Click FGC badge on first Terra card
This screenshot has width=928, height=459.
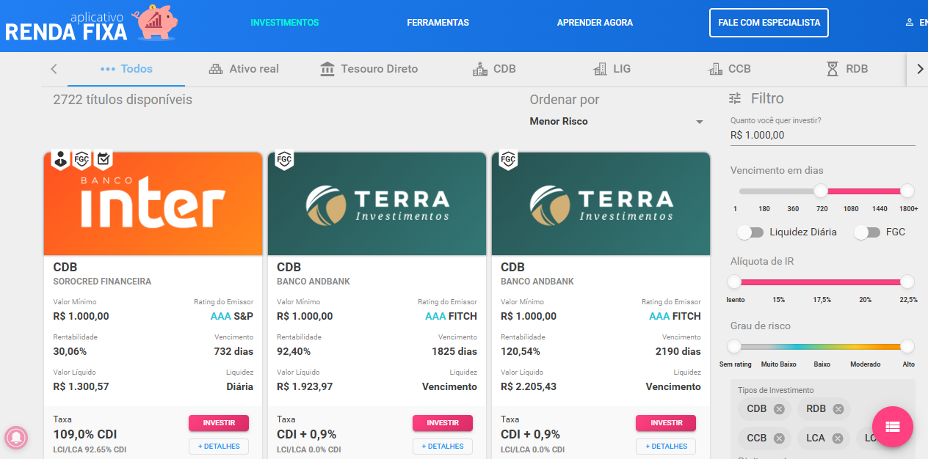(x=284, y=160)
